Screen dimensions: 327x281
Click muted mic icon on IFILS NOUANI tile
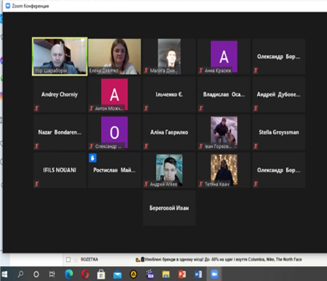(x=36, y=184)
